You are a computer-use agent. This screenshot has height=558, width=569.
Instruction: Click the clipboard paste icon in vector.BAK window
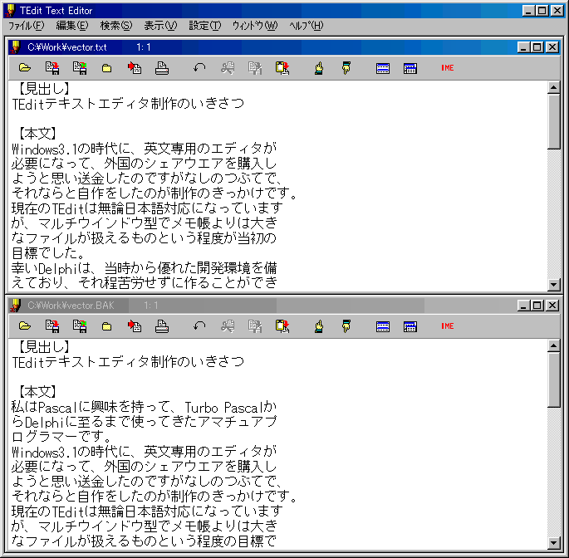(x=282, y=325)
